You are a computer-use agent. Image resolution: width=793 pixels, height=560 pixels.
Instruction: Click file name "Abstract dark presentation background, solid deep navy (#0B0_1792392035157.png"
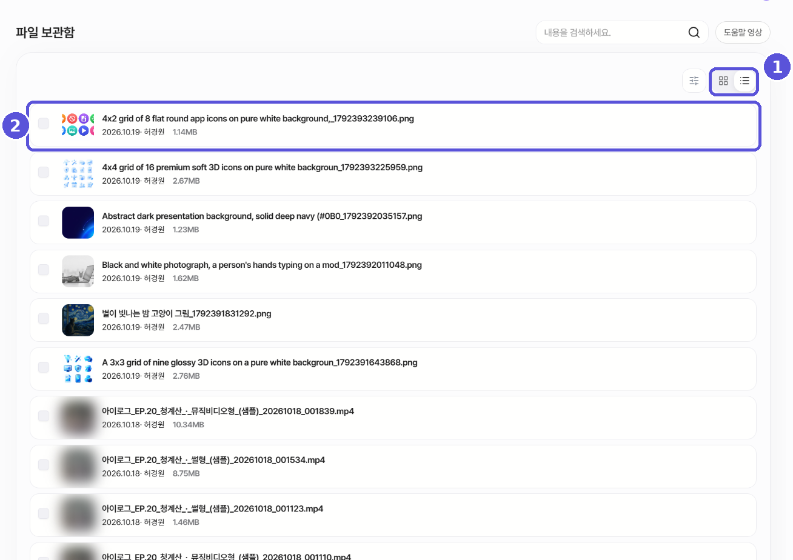262,216
